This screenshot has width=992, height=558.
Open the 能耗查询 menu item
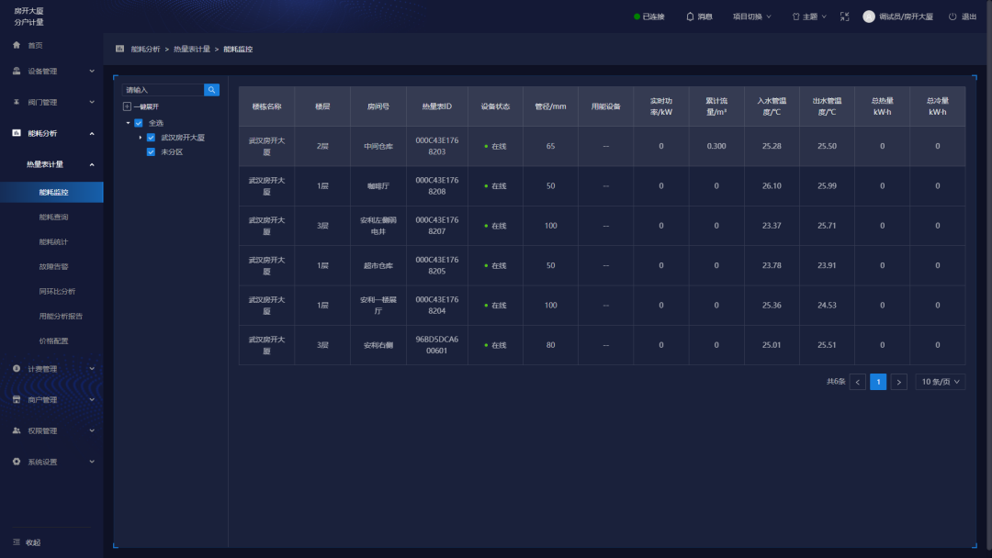pos(54,217)
